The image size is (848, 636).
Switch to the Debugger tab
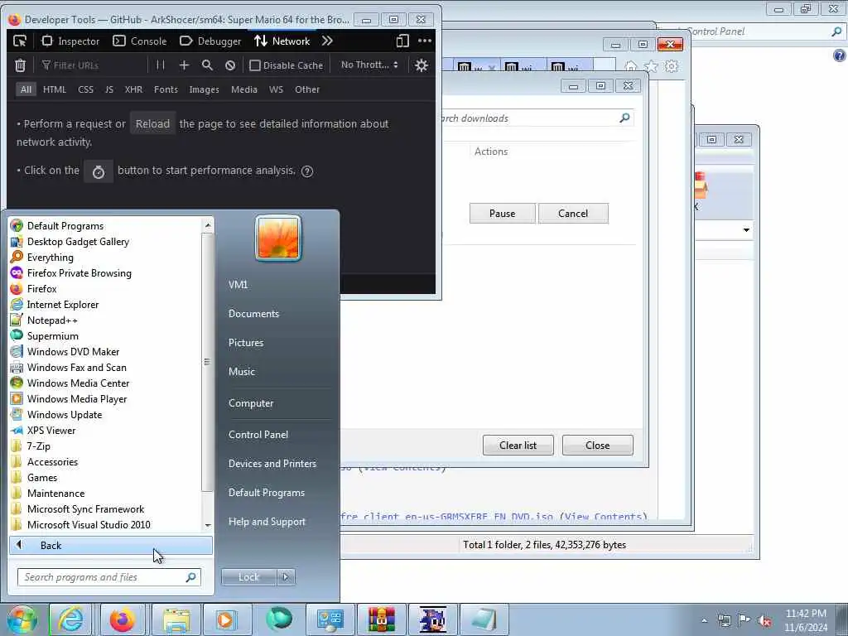[x=210, y=41]
